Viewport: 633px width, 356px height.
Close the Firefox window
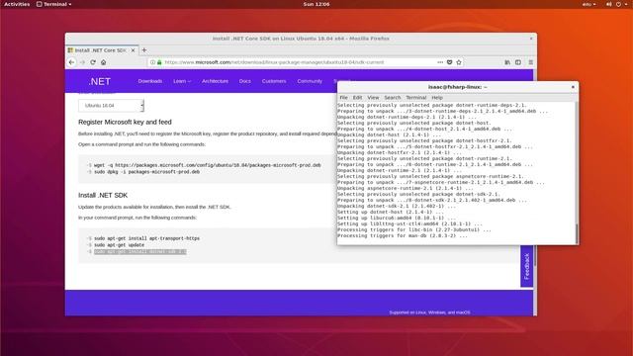pos(531,39)
